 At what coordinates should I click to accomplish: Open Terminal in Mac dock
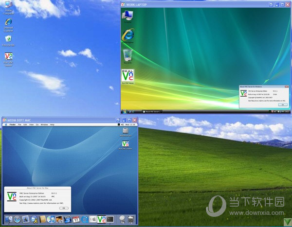110,219
